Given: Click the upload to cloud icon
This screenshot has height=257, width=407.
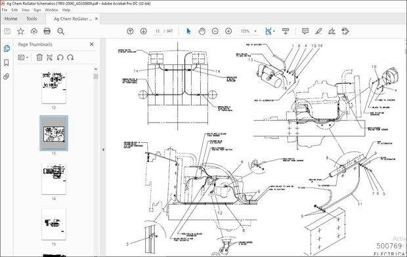Looking at the screenshot, I should tap(33, 31).
